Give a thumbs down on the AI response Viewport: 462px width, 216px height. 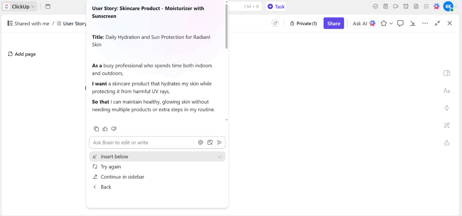[x=114, y=129]
